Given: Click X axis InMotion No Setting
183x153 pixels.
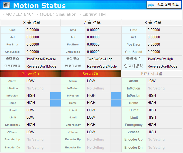Looking at the screenshot, I should pyautogui.click(x=35, y=88).
